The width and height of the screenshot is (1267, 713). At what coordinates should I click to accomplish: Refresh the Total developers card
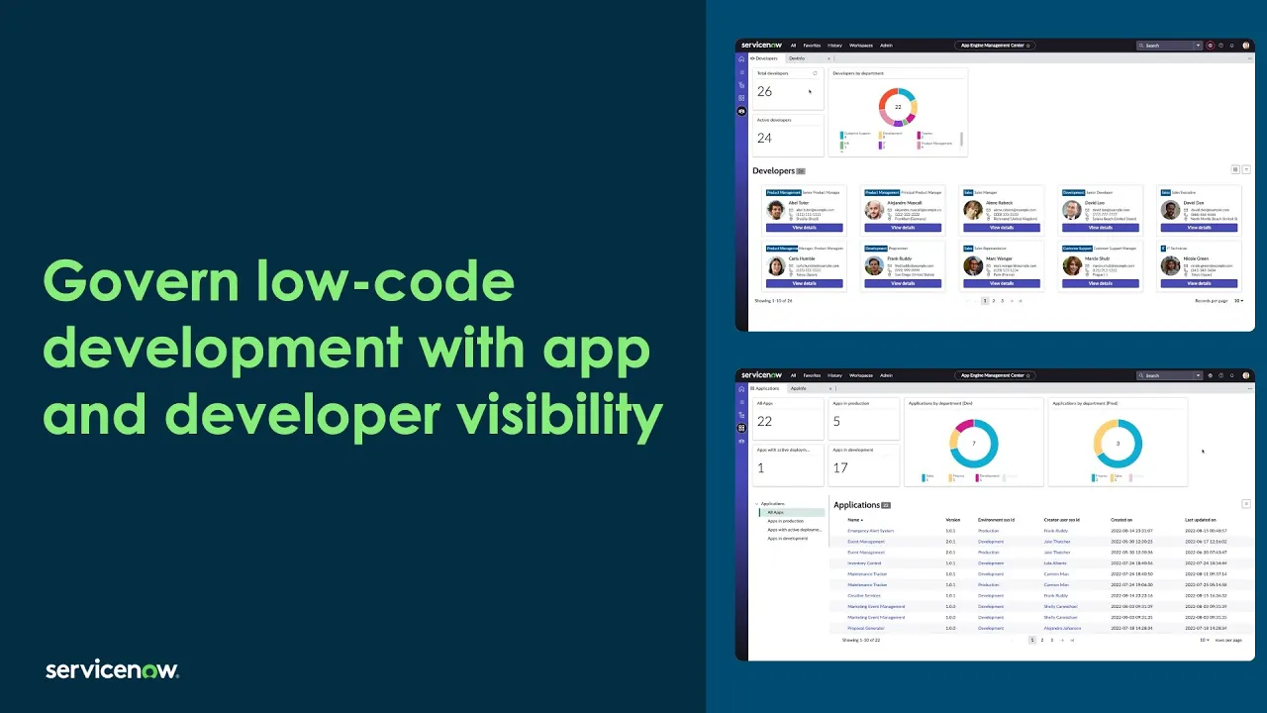pos(816,73)
